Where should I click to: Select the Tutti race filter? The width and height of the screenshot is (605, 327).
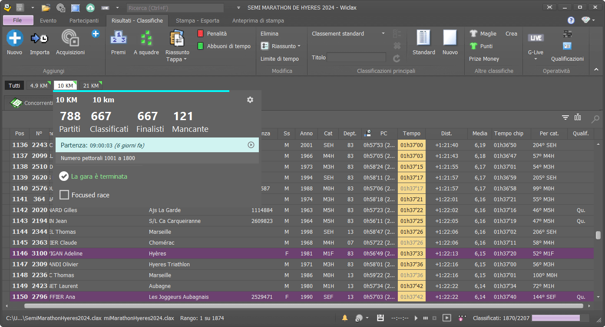pos(14,85)
